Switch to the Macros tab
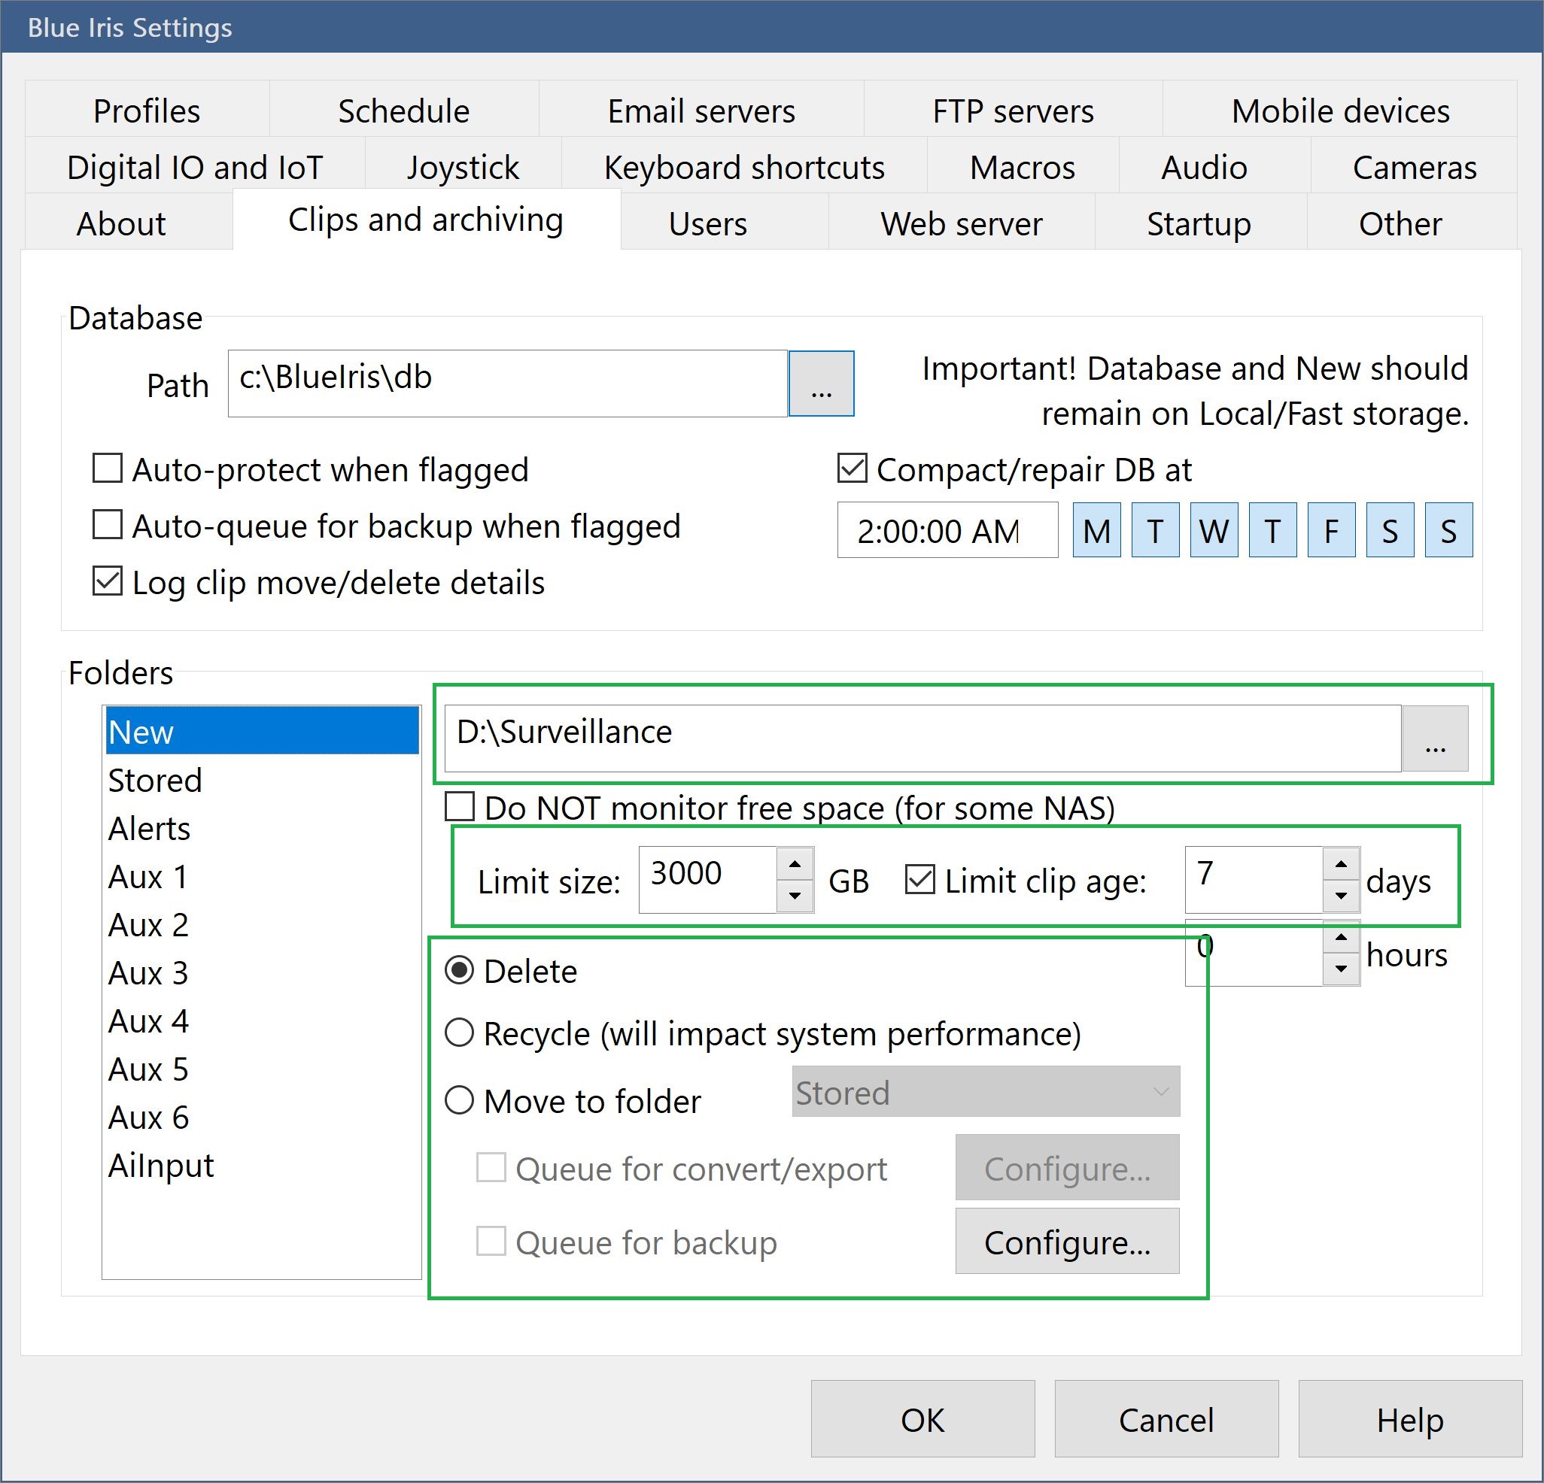The width and height of the screenshot is (1544, 1483). [x=1023, y=167]
